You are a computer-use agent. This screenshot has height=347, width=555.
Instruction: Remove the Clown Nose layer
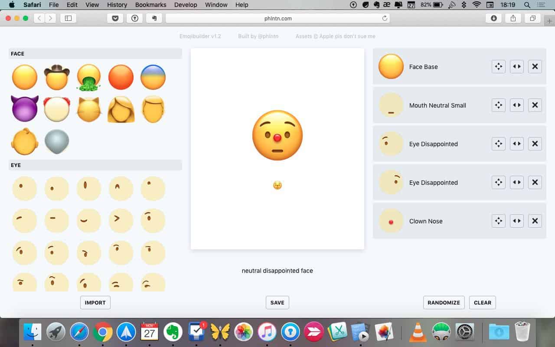coord(535,221)
